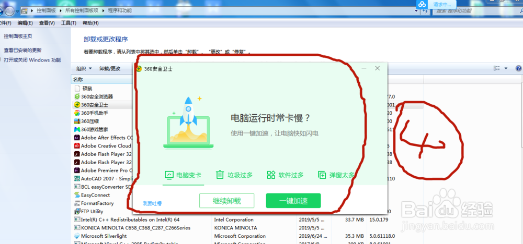The width and height of the screenshot is (523, 244).
Task: Open the 查看(V) menu
Action: tap(47, 23)
